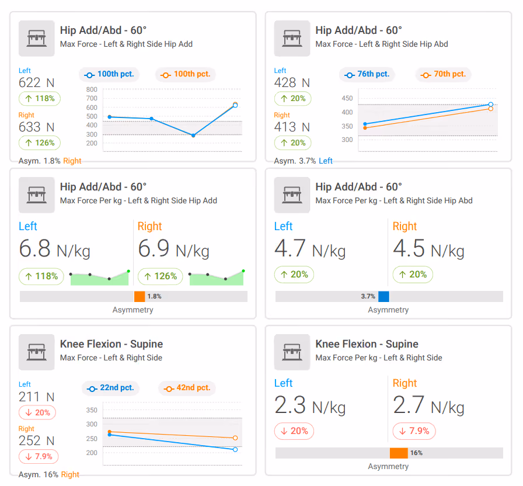Toggle the 22nd pct. knee flexion legend
The width and height of the screenshot is (523, 486).
click(x=110, y=388)
